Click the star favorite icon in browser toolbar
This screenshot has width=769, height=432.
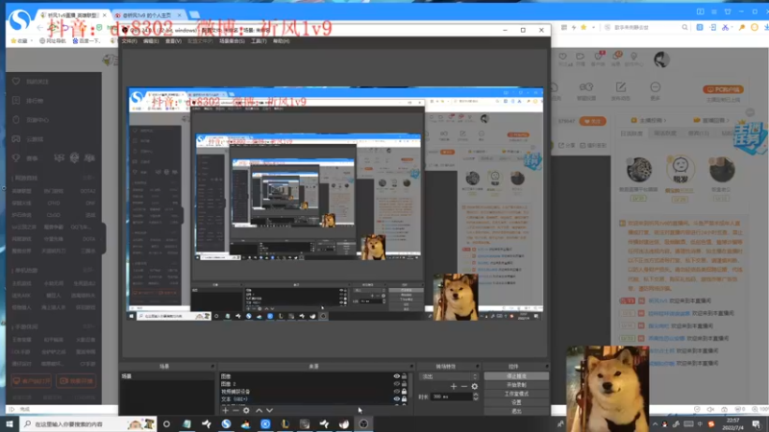click(583, 28)
